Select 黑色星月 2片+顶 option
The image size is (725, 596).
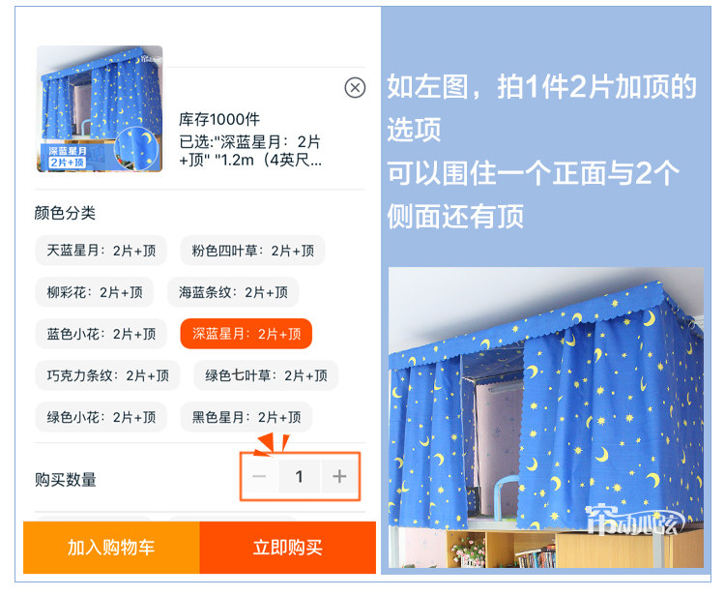click(x=246, y=417)
